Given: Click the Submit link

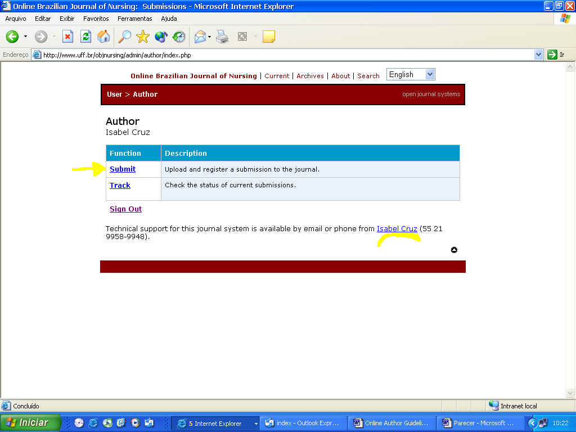Looking at the screenshot, I should pyautogui.click(x=123, y=169).
